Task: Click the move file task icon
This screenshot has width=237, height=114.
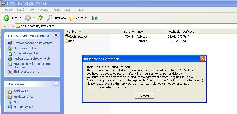Action: (10, 48)
